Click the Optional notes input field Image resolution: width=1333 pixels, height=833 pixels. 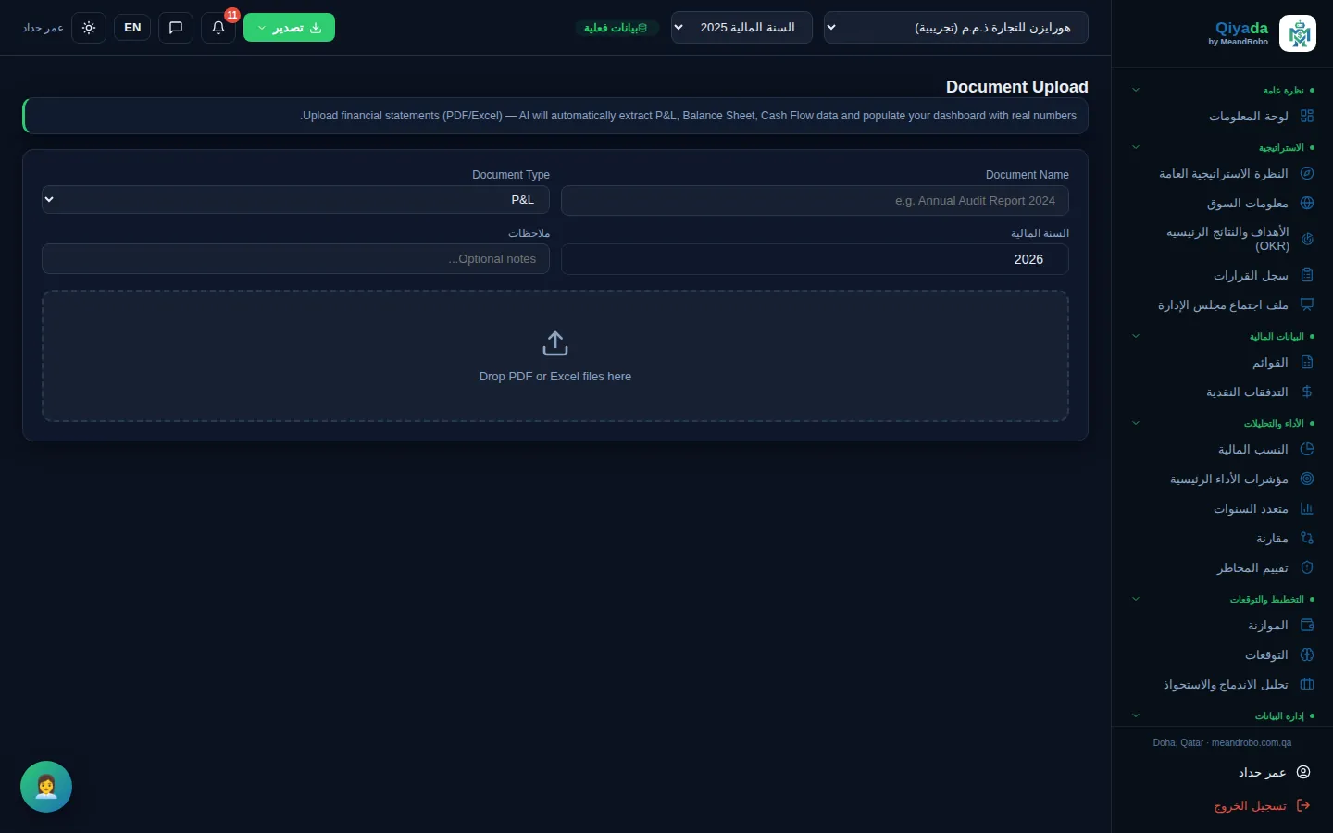[x=295, y=259]
